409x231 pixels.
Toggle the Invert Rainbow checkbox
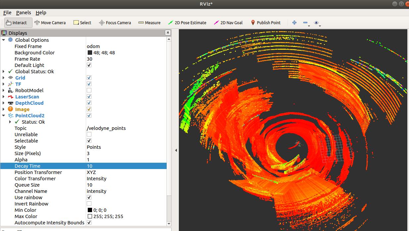click(x=89, y=203)
